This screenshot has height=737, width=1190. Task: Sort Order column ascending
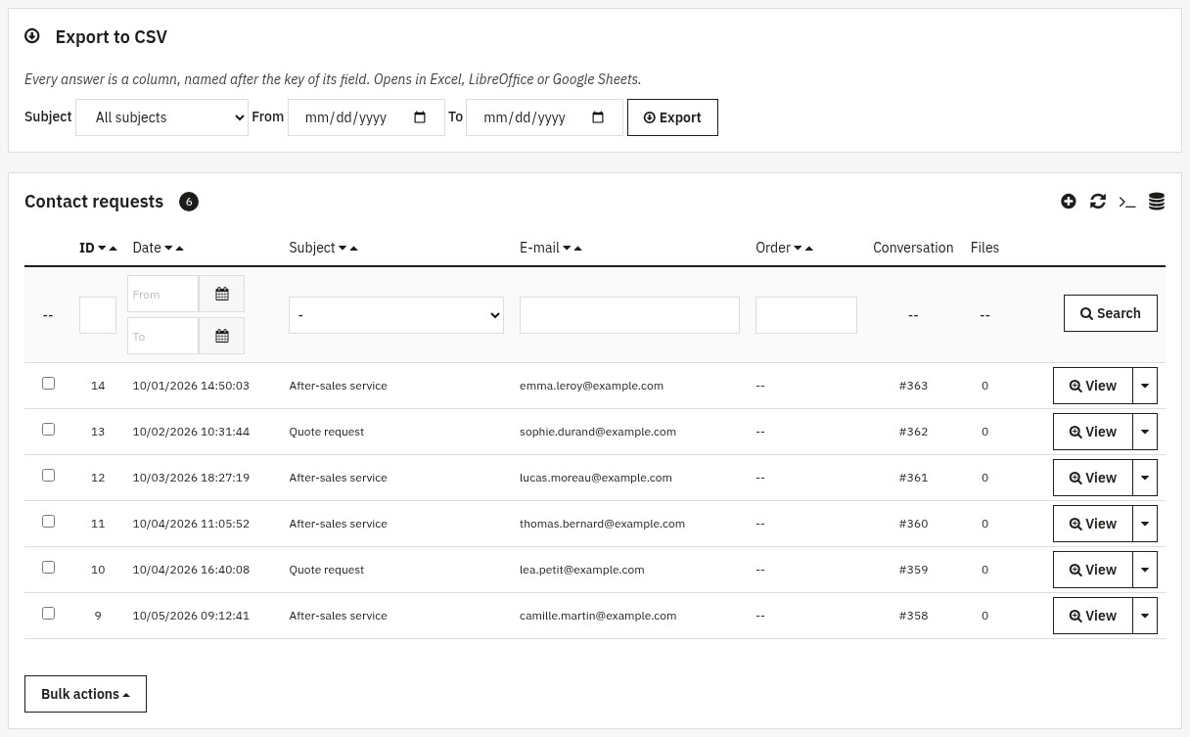[x=808, y=249]
